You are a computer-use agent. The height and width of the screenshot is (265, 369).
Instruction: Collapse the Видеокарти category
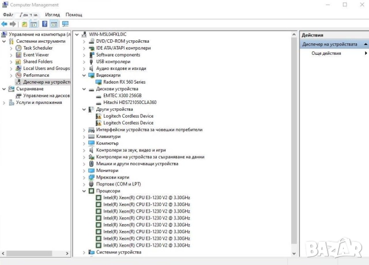[84, 75]
